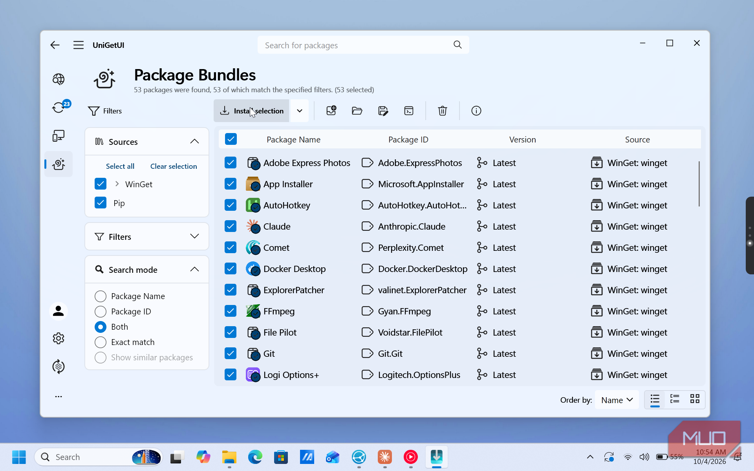
Task: Click the back arrow in title bar
Action: pos(55,45)
